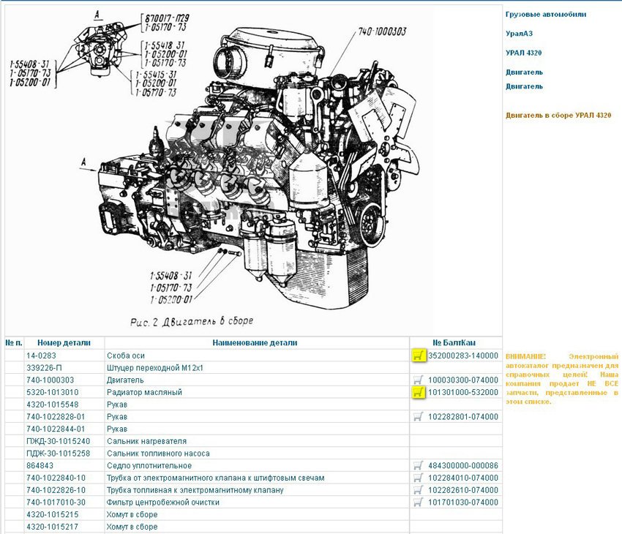The image size is (622, 534).
Task: Click cart icon beside part 740-1022828-01
Action: tap(418, 417)
